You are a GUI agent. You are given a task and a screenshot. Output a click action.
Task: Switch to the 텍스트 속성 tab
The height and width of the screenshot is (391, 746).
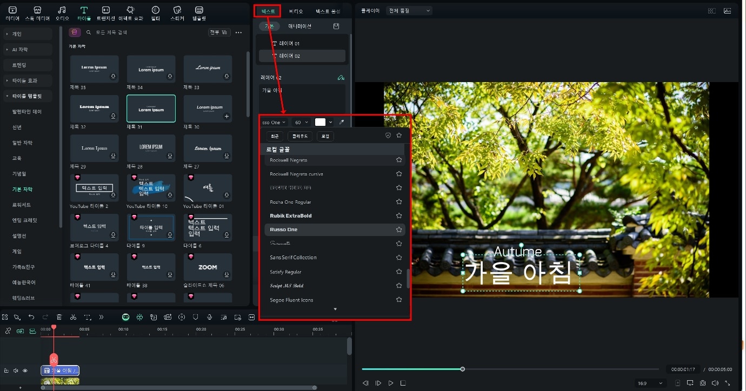click(328, 11)
